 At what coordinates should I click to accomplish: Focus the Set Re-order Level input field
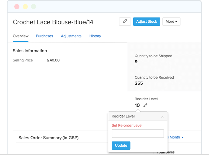(138, 134)
